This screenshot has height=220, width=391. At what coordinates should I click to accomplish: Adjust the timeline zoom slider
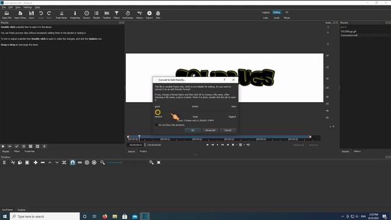click(127, 163)
